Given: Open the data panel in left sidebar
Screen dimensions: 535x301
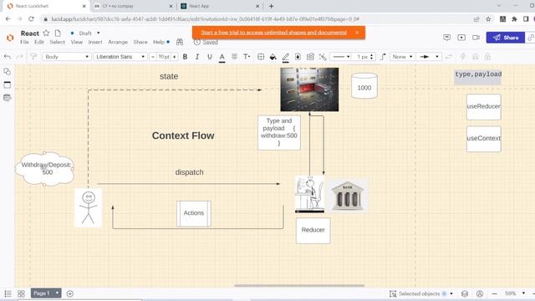Looking at the screenshot, I should [x=8, y=98].
